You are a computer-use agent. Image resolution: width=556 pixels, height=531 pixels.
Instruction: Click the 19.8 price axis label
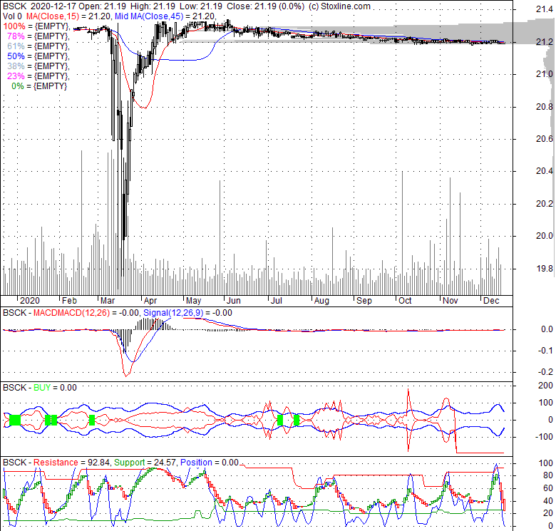545,268
